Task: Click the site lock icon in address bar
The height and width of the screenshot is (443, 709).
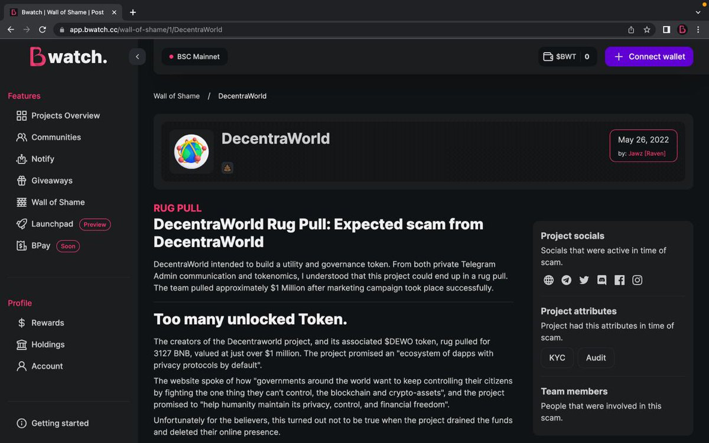Action: pyautogui.click(x=61, y=30)
